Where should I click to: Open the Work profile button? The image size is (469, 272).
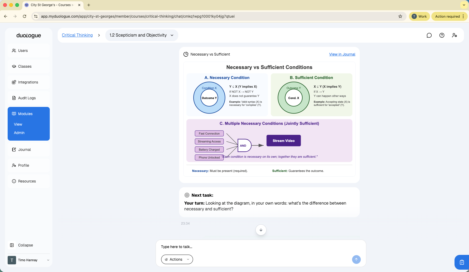(x=419, y=16)
